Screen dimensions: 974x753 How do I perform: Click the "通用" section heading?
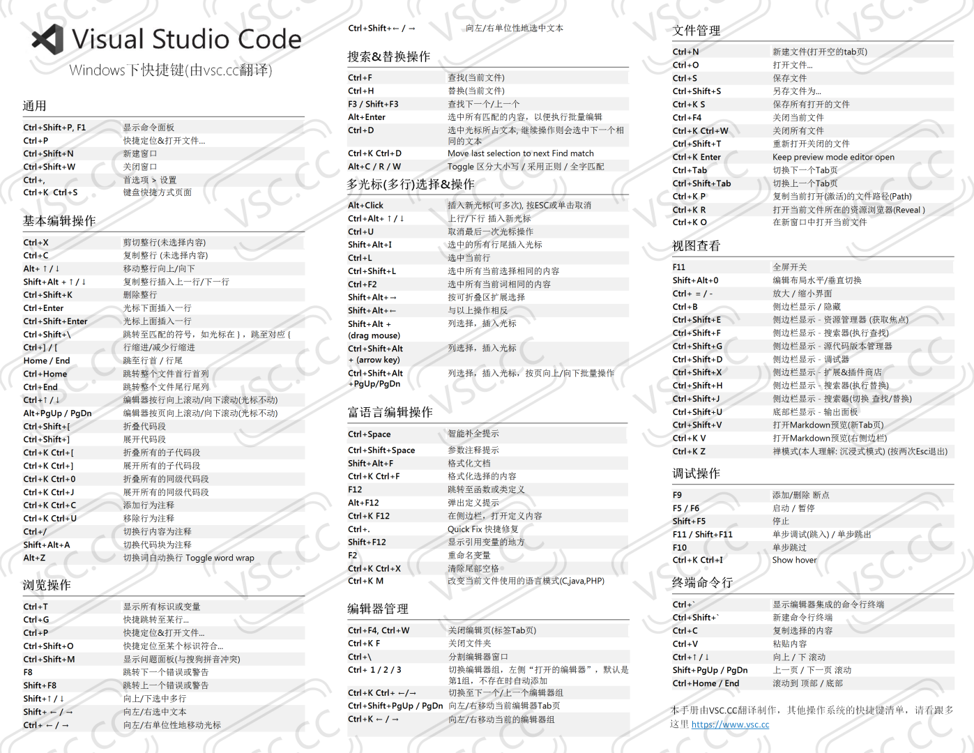tap(35, 106)
